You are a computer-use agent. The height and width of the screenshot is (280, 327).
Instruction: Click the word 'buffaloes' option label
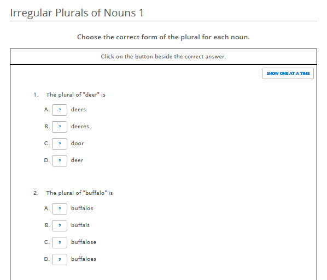pos(84,259)
